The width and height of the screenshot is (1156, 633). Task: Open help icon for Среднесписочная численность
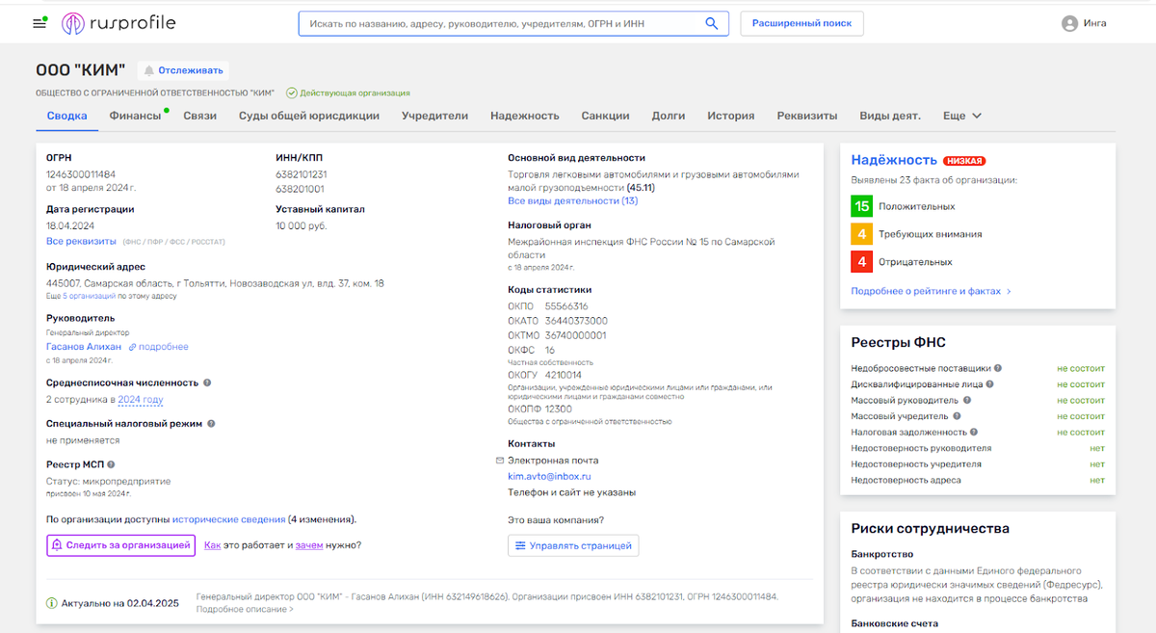point(207,382)
